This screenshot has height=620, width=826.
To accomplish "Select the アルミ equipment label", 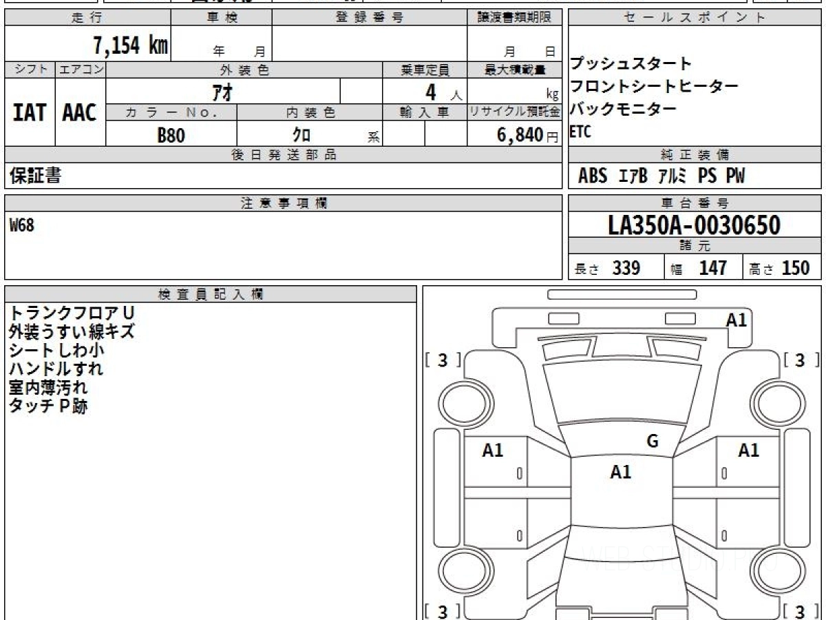I will [x=673, y=176].
